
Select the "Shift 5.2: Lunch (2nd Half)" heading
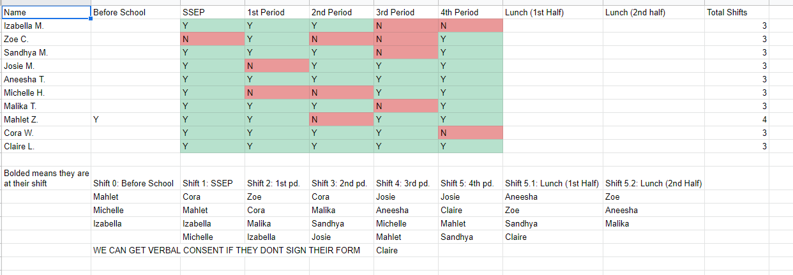(x=653, y=184)
